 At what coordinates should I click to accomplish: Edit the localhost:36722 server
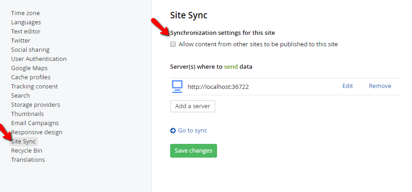coord(348,86)
